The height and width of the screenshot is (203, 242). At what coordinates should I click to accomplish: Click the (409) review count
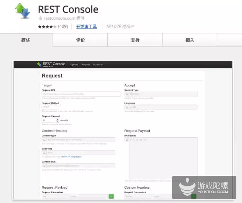click(x=63, y=26)
